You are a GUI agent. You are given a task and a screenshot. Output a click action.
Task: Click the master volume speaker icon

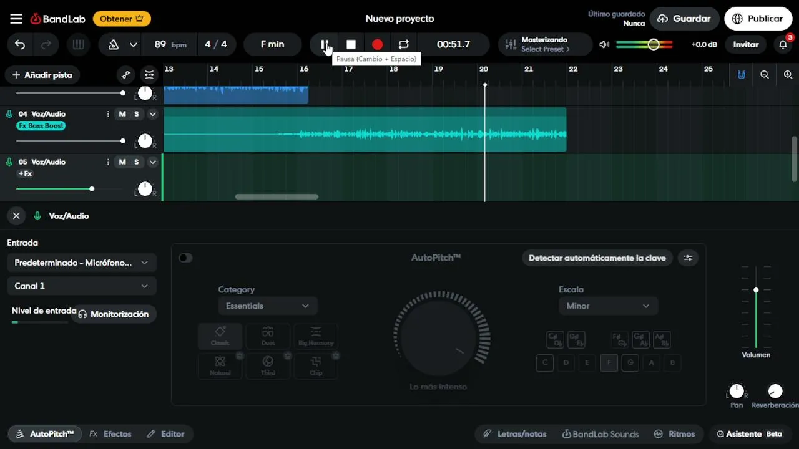pos(604,44)
